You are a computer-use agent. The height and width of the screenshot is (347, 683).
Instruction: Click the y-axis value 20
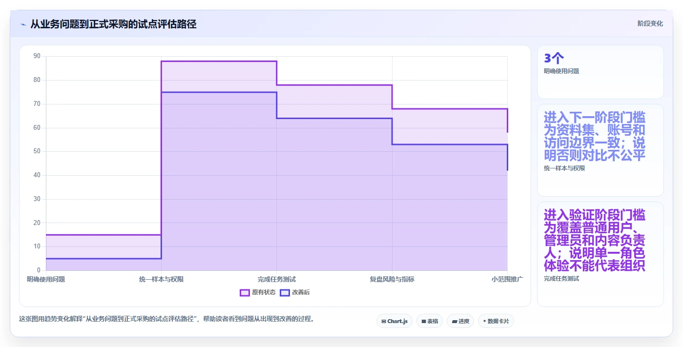click(37, 223)
